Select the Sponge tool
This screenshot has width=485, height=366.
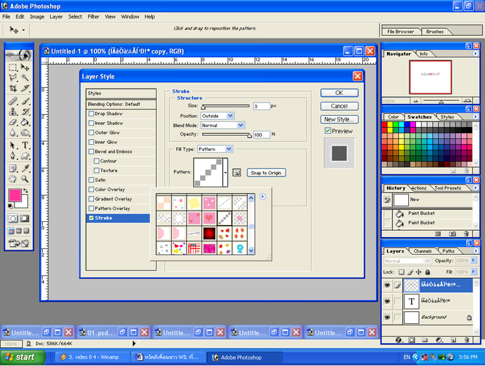[25, 133]
